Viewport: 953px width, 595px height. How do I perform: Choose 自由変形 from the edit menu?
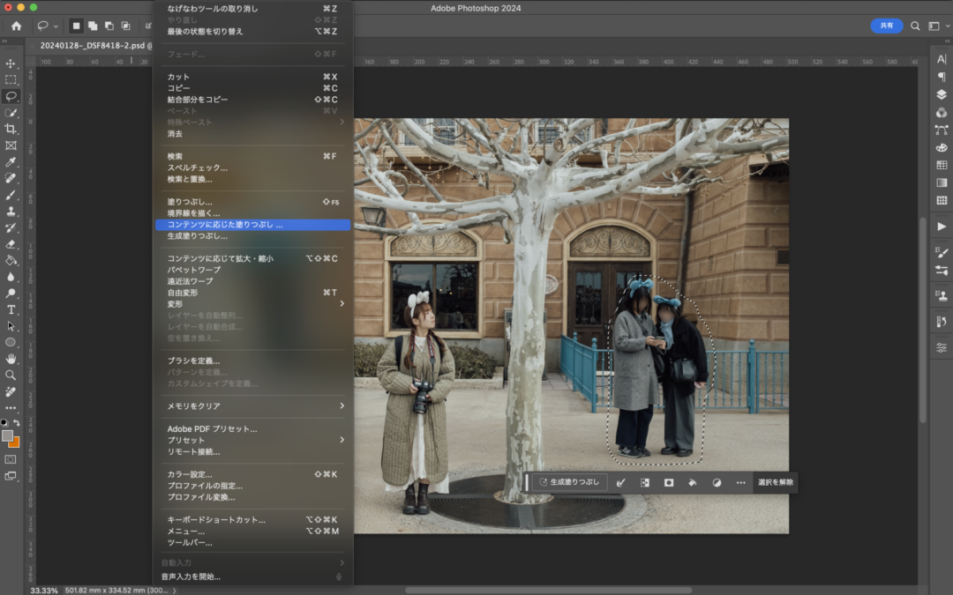[x=183, y=293]
